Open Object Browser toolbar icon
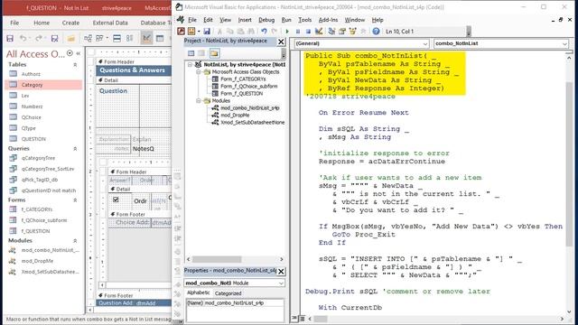The height and width of the screenshot is (325, 578). [353, 32]
